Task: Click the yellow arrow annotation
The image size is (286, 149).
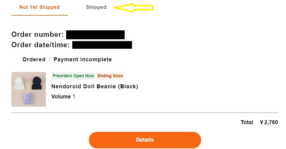Action: 134,8
